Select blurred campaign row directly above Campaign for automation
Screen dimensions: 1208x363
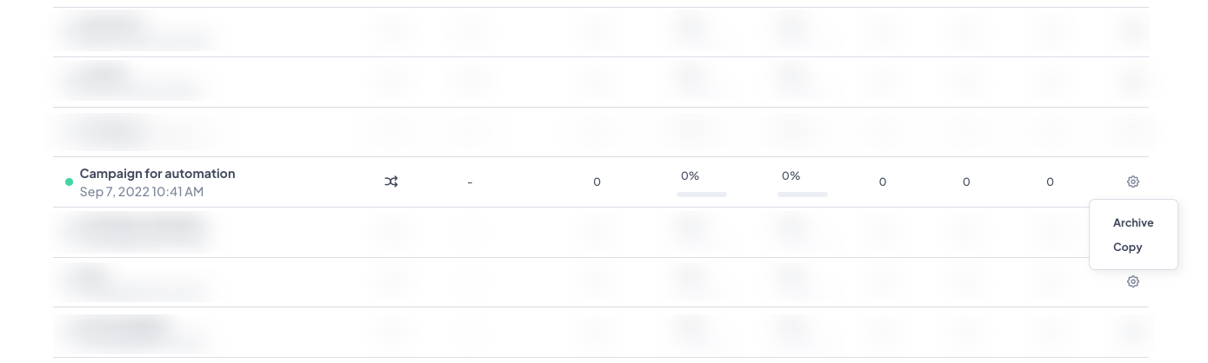tap(601, 132)
